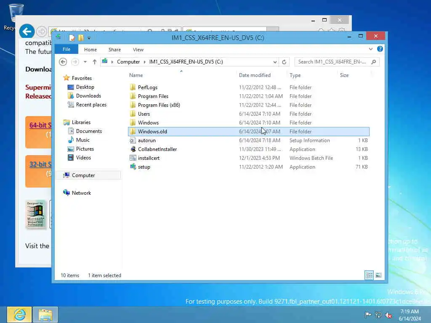
Task: Click the Windows 2000 logo badge image
Action: click(x=35, y=214)
